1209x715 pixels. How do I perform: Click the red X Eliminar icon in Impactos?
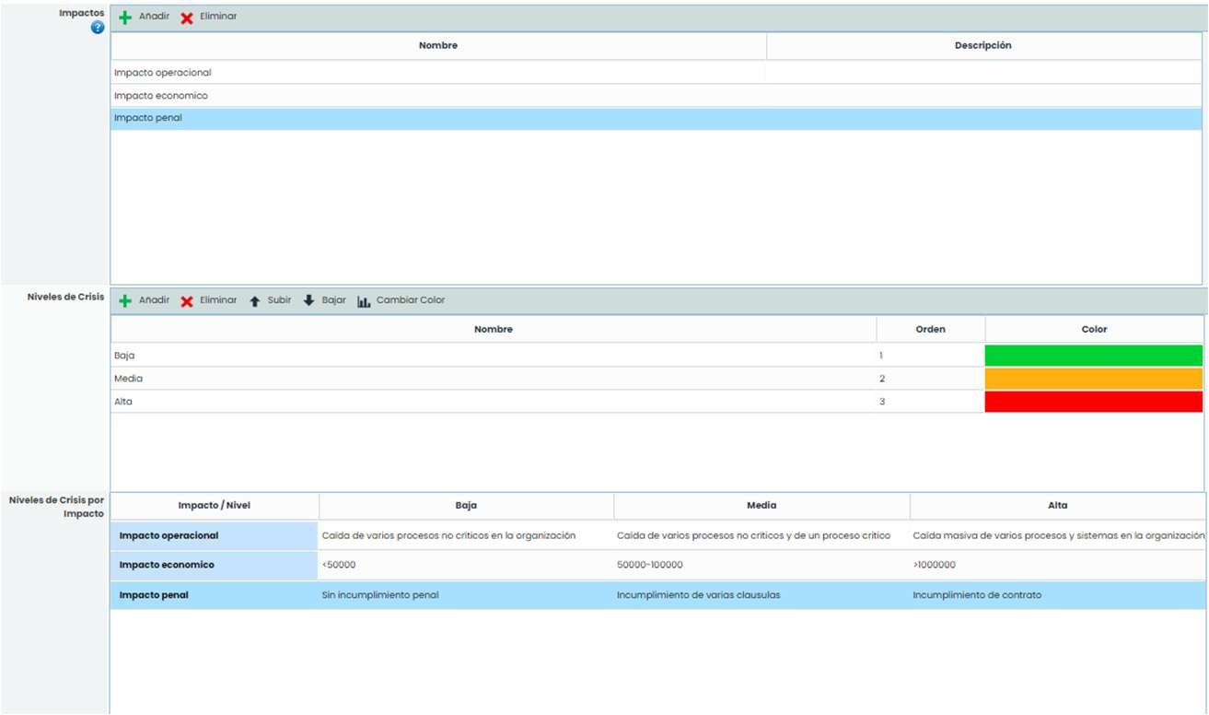click(x=187, y=18)
